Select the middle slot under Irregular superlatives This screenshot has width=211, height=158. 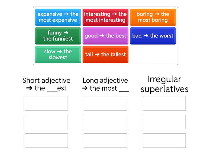tap(164, 122)
